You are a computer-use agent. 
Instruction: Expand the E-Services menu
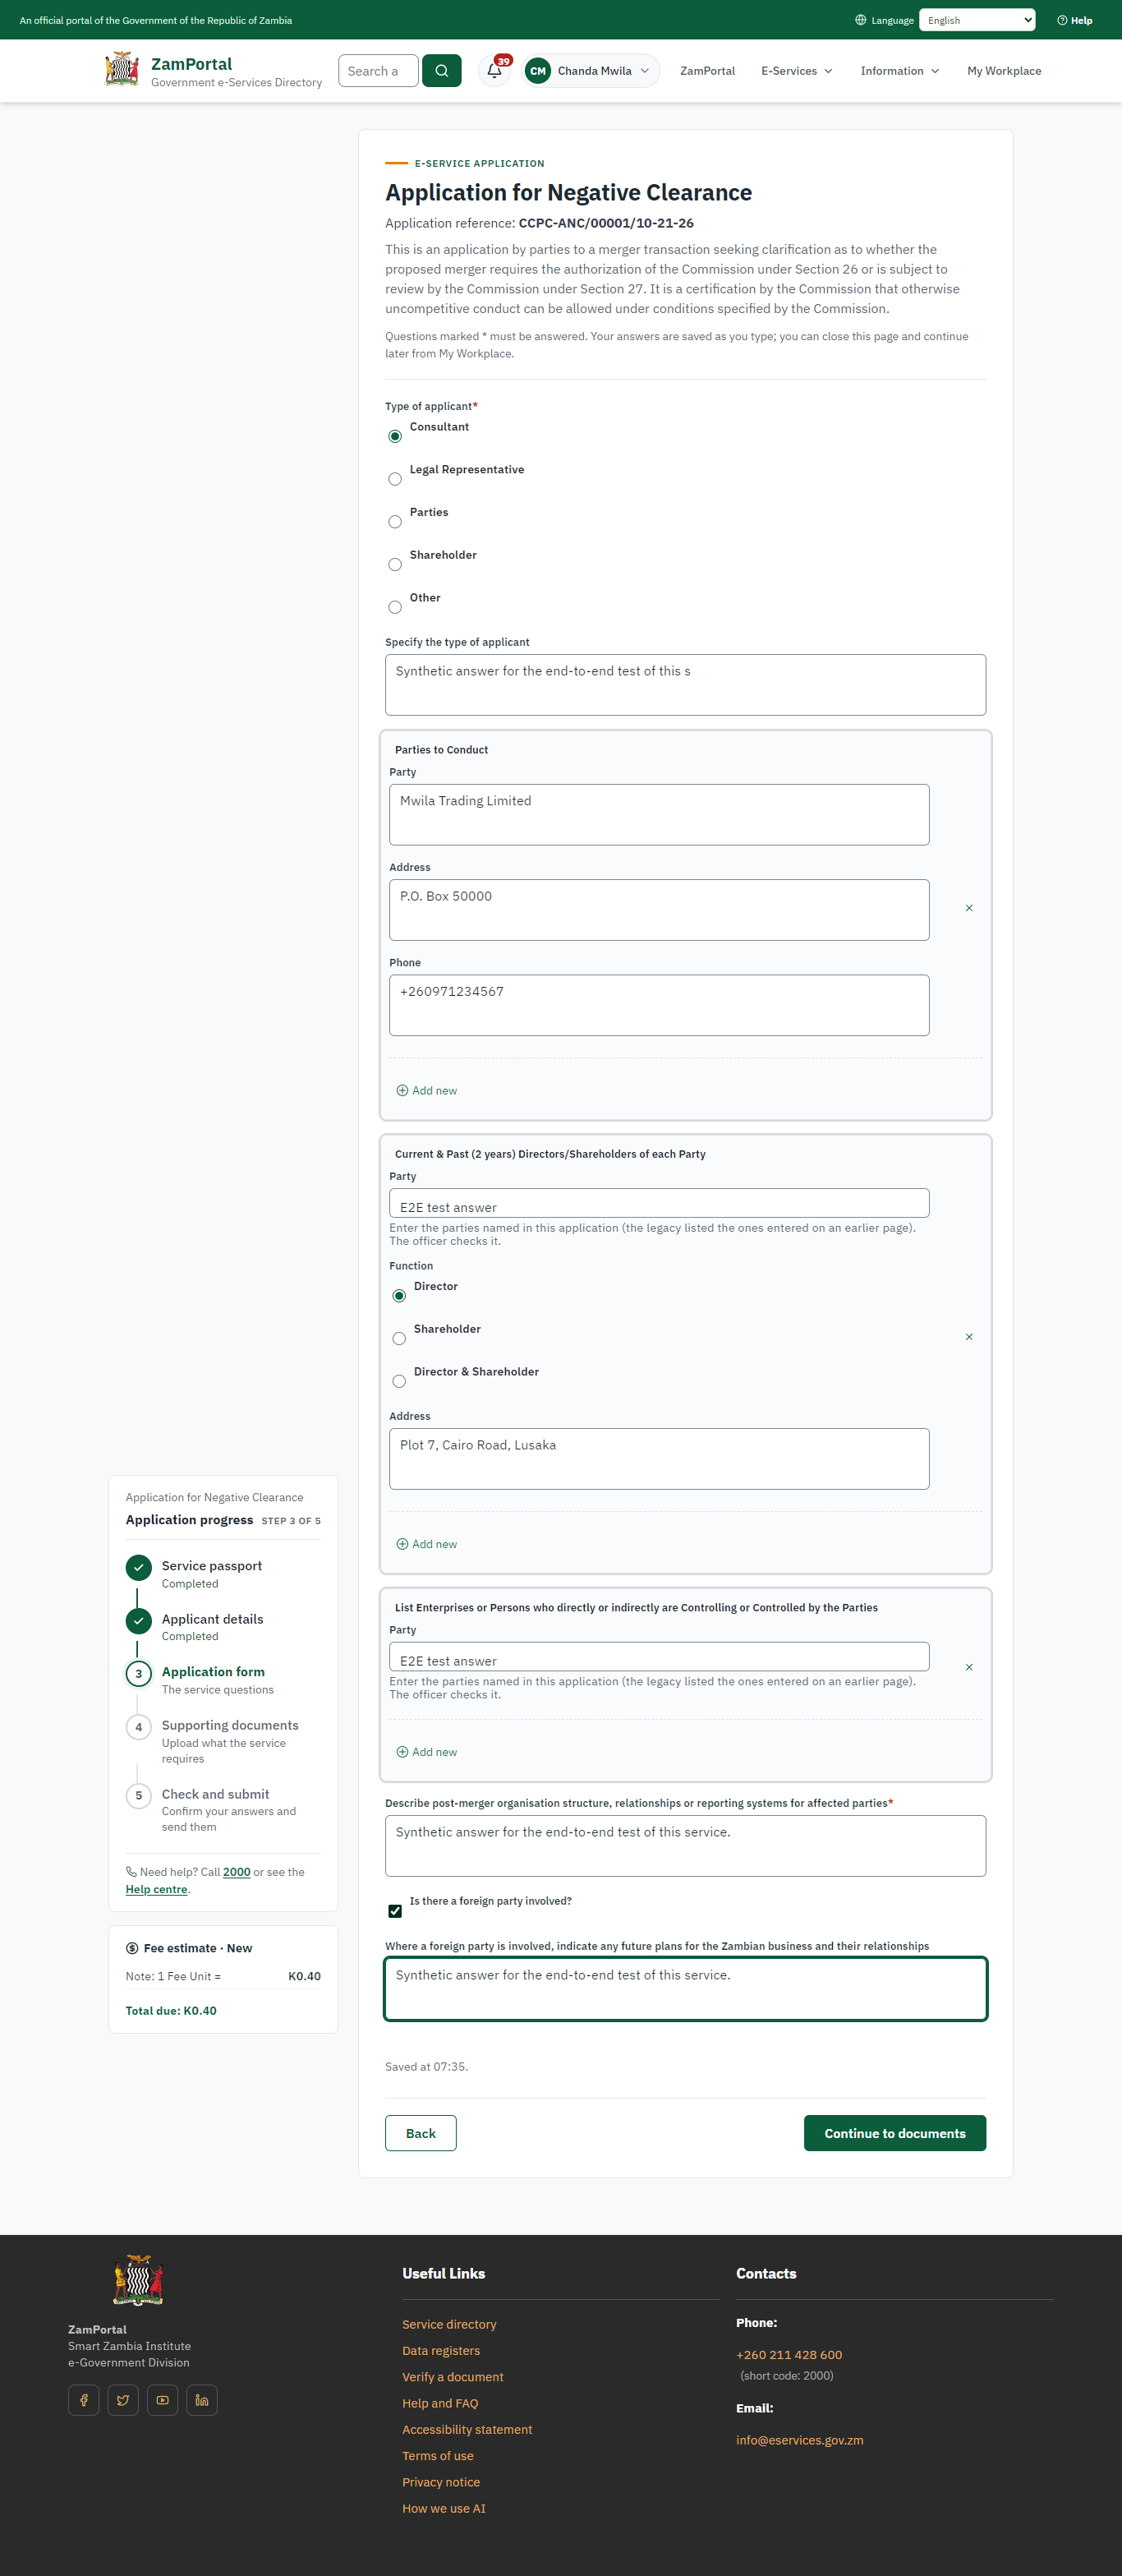click(x=797, y=71)
